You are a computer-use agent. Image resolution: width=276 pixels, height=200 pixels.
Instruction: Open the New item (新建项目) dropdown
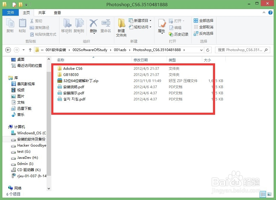(x=140, y=20)
